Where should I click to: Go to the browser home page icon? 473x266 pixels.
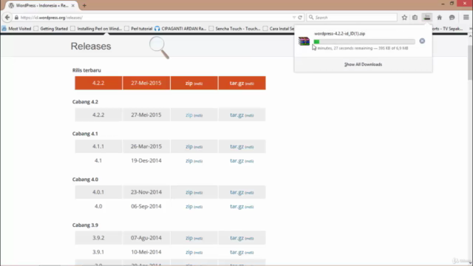pyautogui.click(x=440, y=18)
